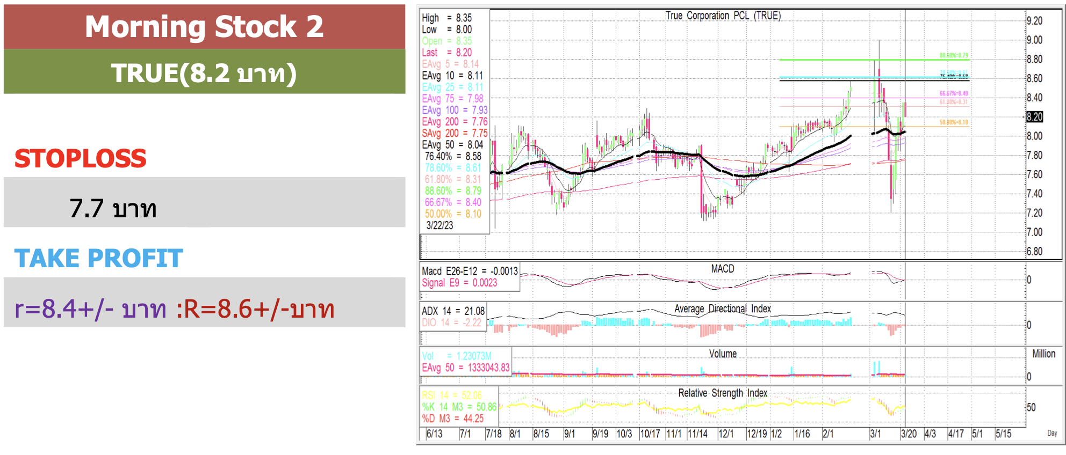Click the Day timeframe label
1066x455 pixels.
click(x=1052, y=433)
